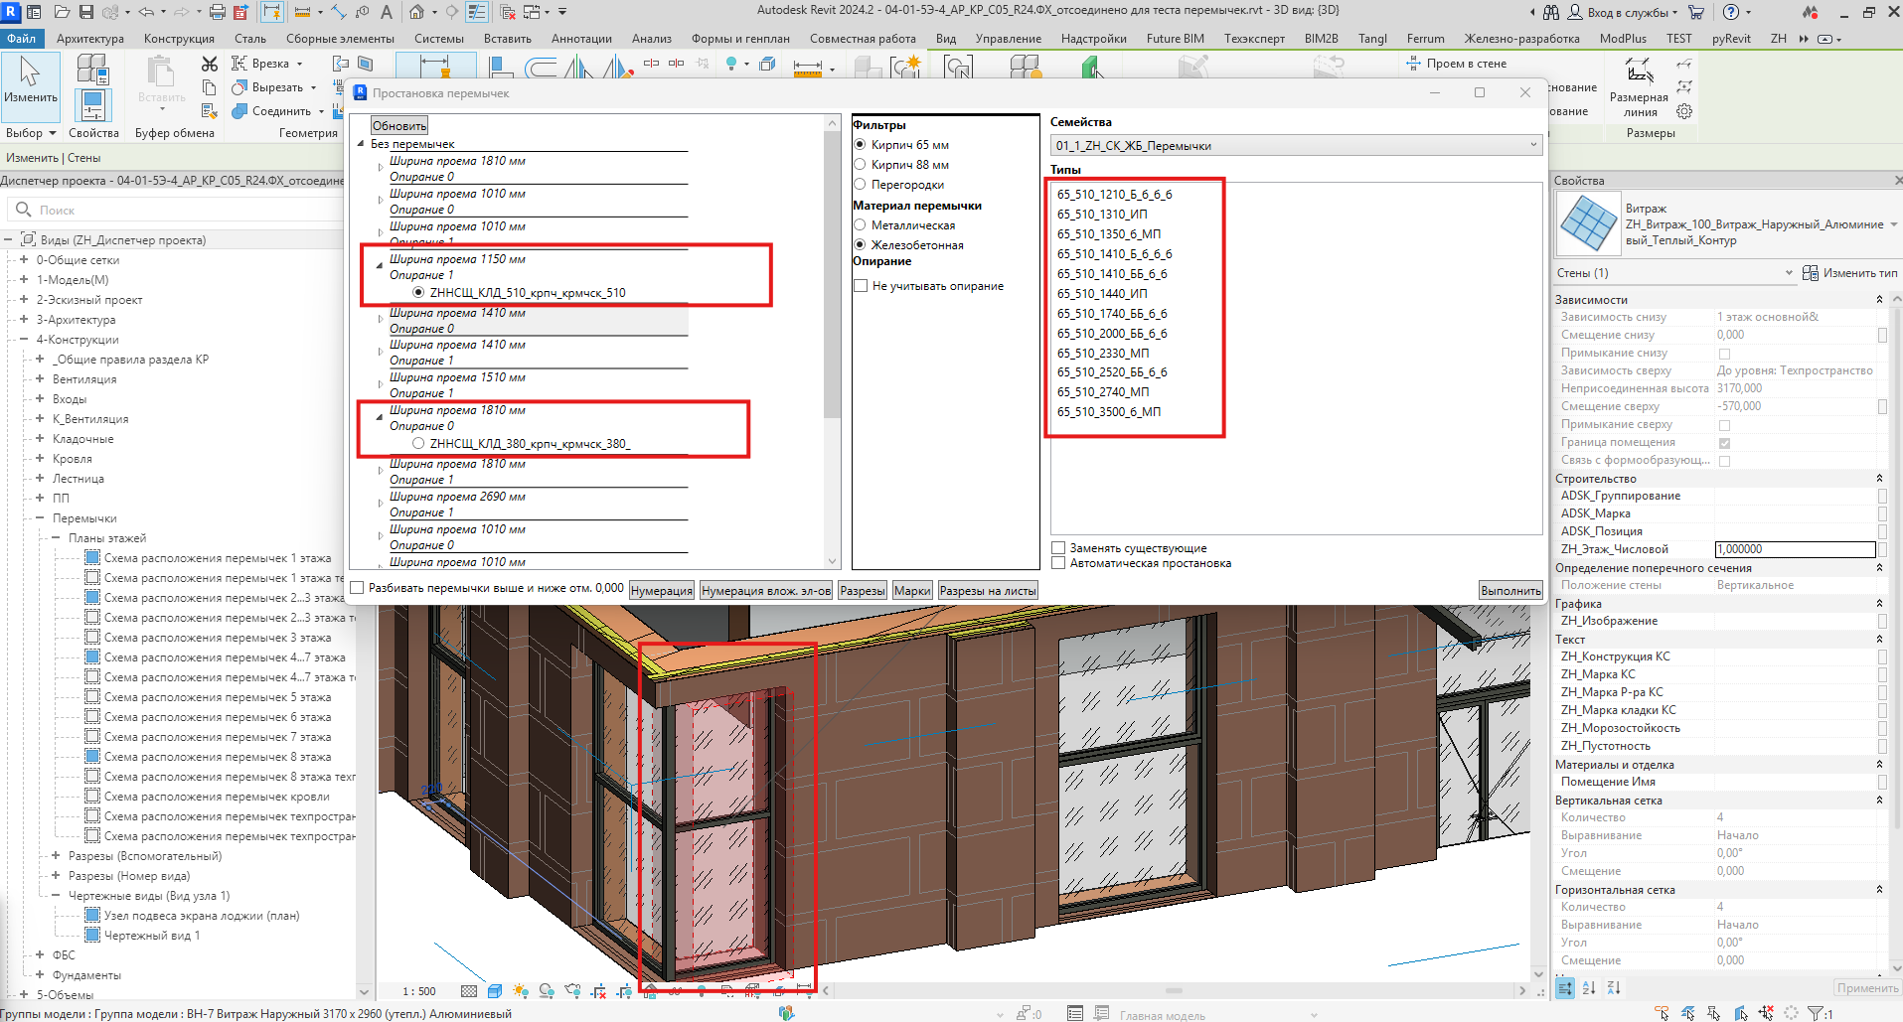
Task: Choose Металлическая lintel material
Action: click(x=860, y=225)
